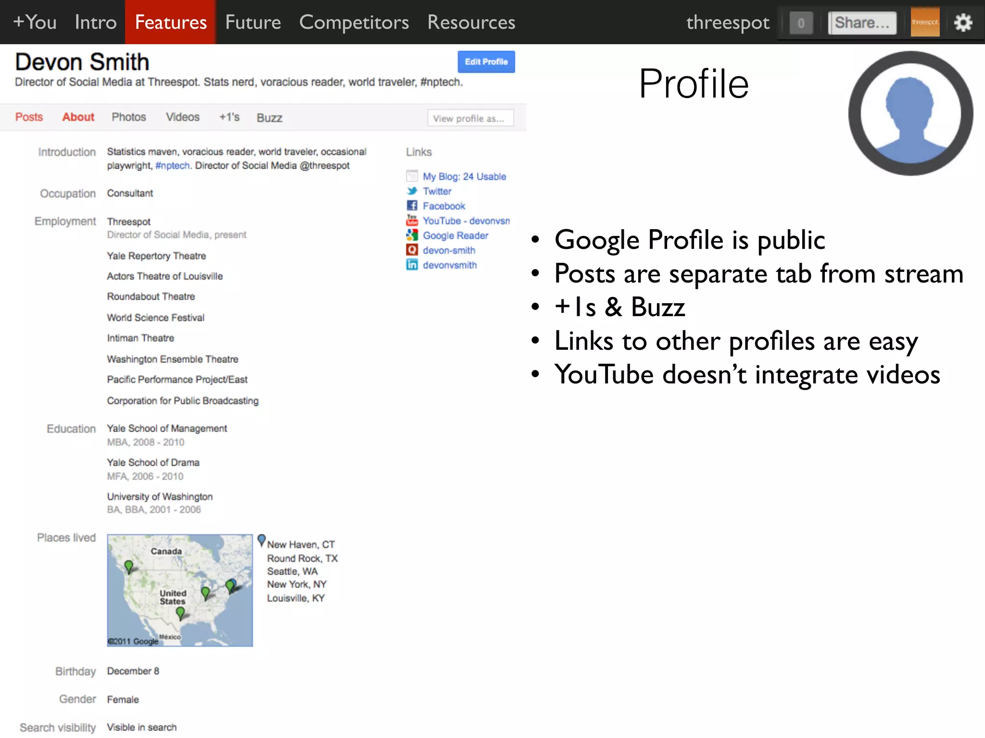
Task: Open the Google Reader link
Action: pos(455,236)
